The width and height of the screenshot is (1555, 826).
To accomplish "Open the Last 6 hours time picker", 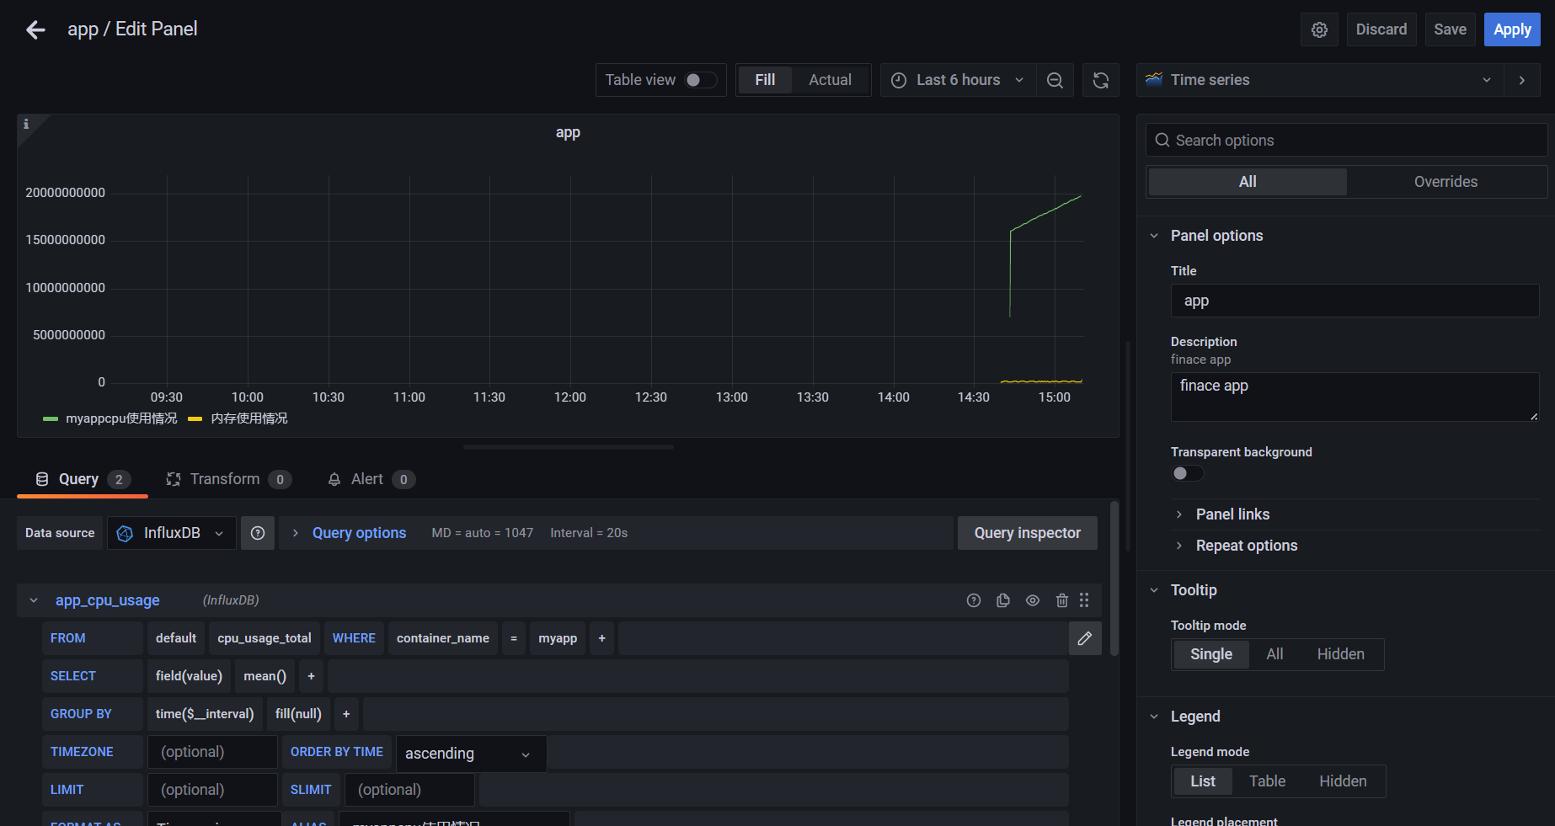I will click(959, 80).
